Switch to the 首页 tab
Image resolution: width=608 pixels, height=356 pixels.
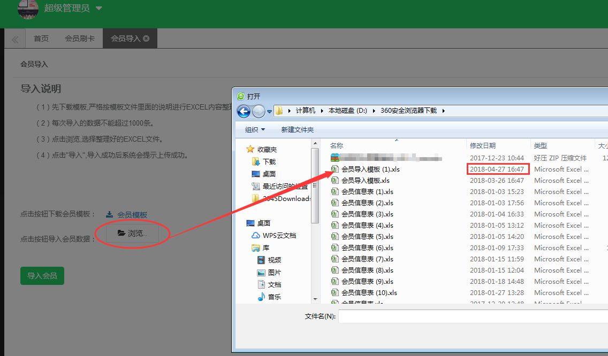coord(41,38)
